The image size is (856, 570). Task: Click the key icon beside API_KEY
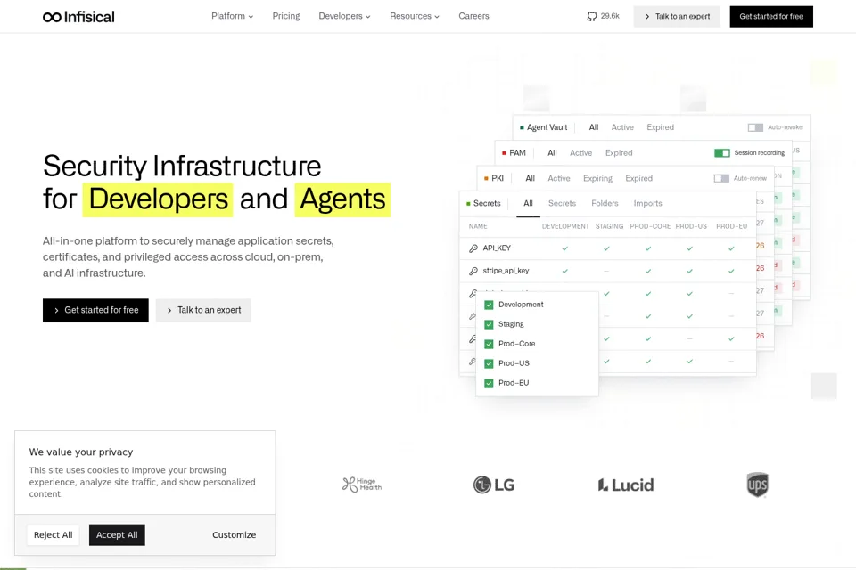pyautogui.click(x=473, y=248)
